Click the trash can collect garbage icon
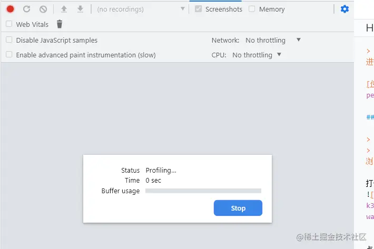This screenshot has height=249, width=374. coord(60,24)
